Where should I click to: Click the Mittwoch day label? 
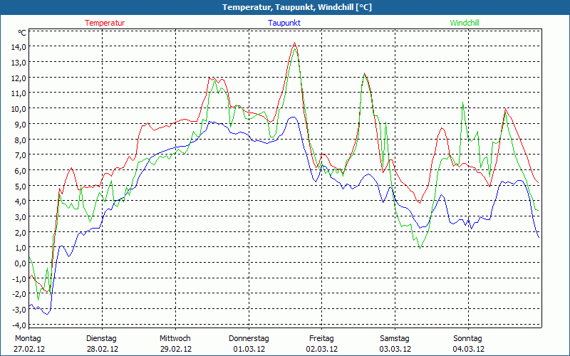[x=175, y=339]
